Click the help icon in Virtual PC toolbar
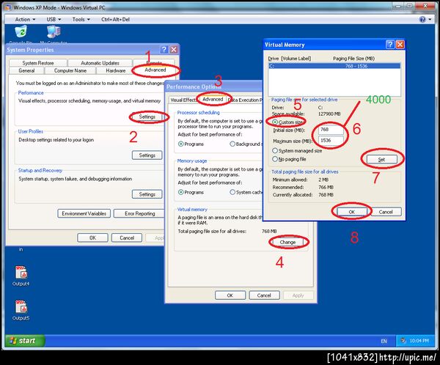 click(x=422, y=19)
